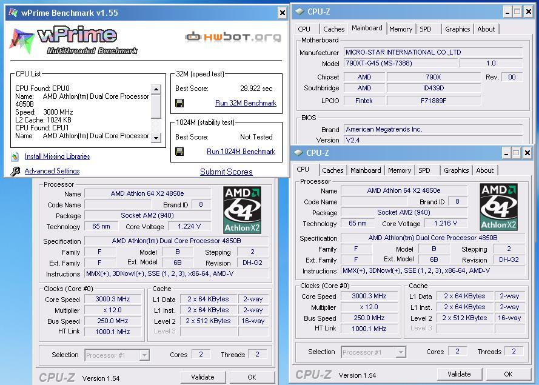Click Multiplier x 12.0 in right CPU-Z
This screenshot has height=385, width=539.
[369, 307]
